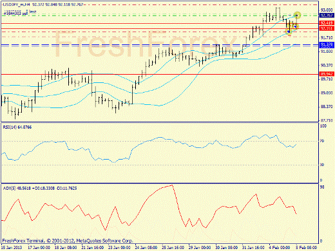Click the 93.030 price axis label
The width and height of the screenshot is (335, 251).
pos(326,10)
